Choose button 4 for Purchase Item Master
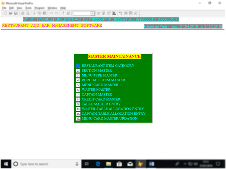The width and height of the screenshot is (226, 169). point(78,80)
